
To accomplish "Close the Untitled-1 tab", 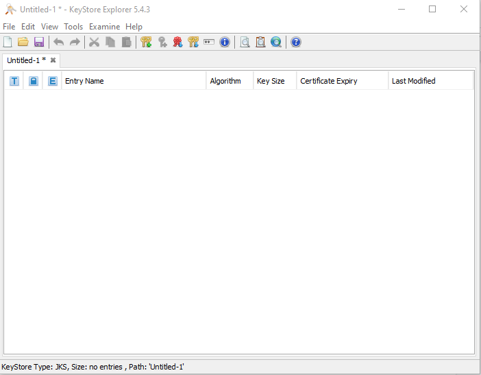I will 53,60.
